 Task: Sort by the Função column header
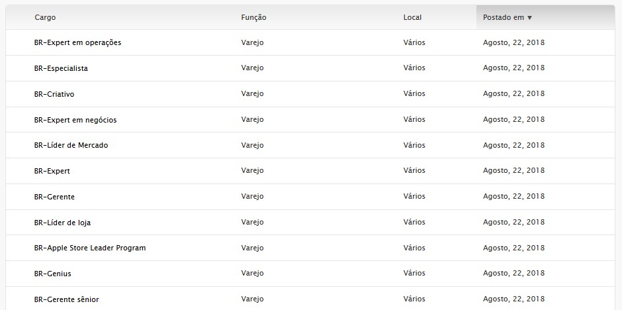click(x=253, y=17)
